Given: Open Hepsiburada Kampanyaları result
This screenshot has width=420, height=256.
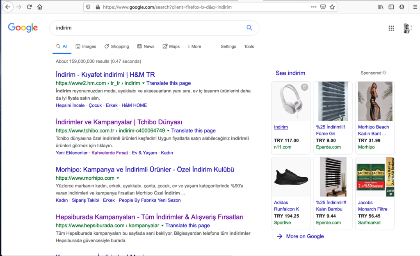Looking at the screenshot, I should (x=149, y=217).
